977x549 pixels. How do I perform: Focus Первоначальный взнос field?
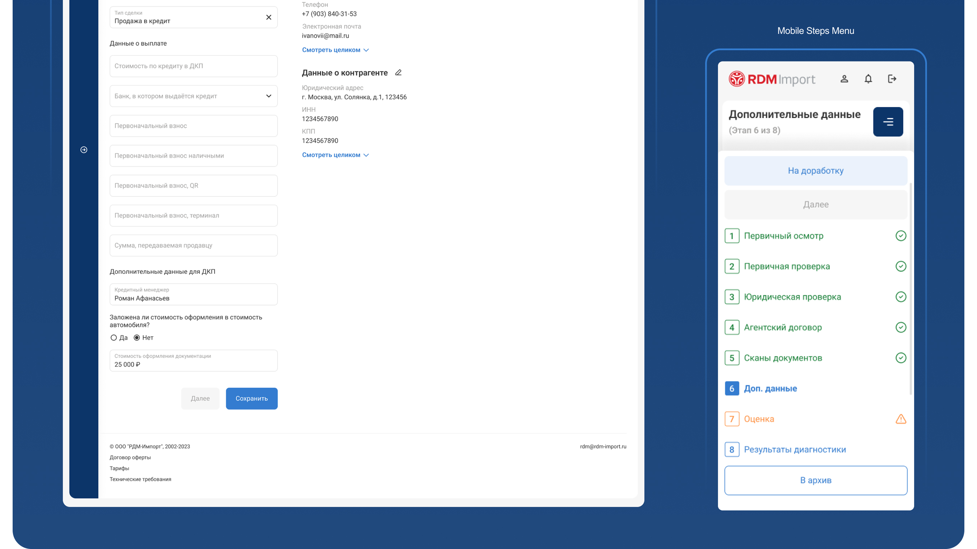pos(194,126)
